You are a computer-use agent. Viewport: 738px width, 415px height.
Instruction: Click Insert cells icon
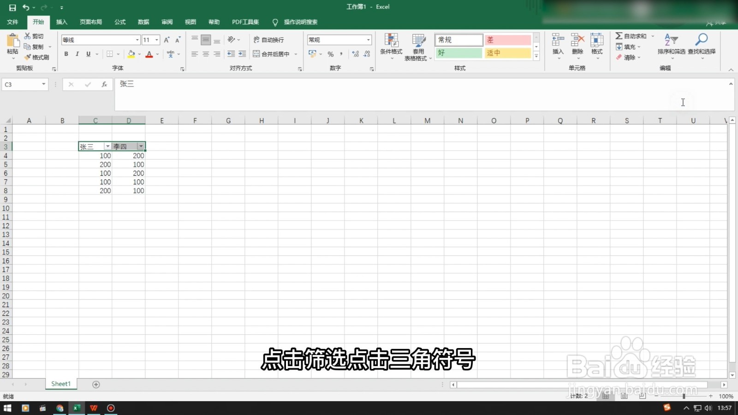tap(558, 40)
